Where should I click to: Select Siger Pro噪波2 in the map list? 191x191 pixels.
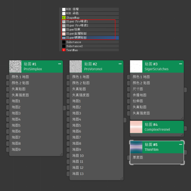(x=89, y=26)
